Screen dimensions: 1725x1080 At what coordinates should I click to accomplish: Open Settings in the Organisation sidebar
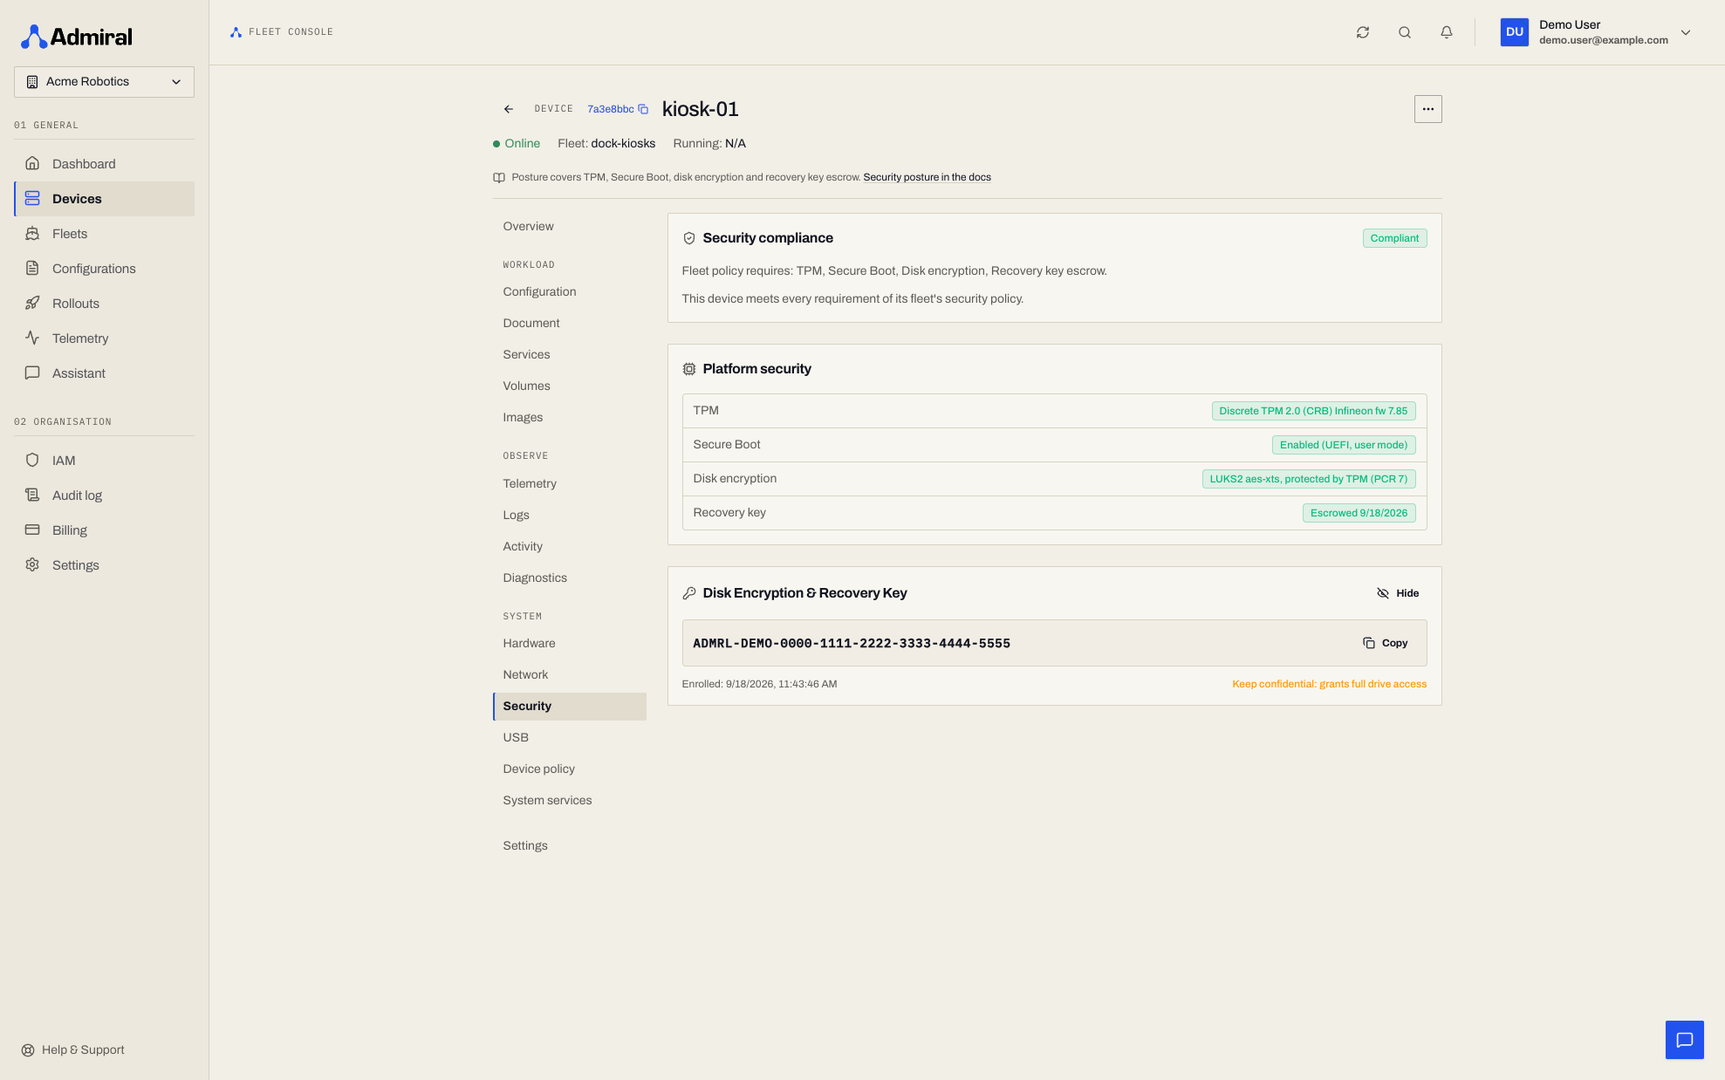pyautogui.click(x=104, y=565)
